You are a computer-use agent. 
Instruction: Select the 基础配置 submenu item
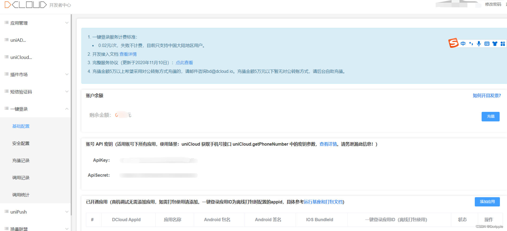coord(21,126)
